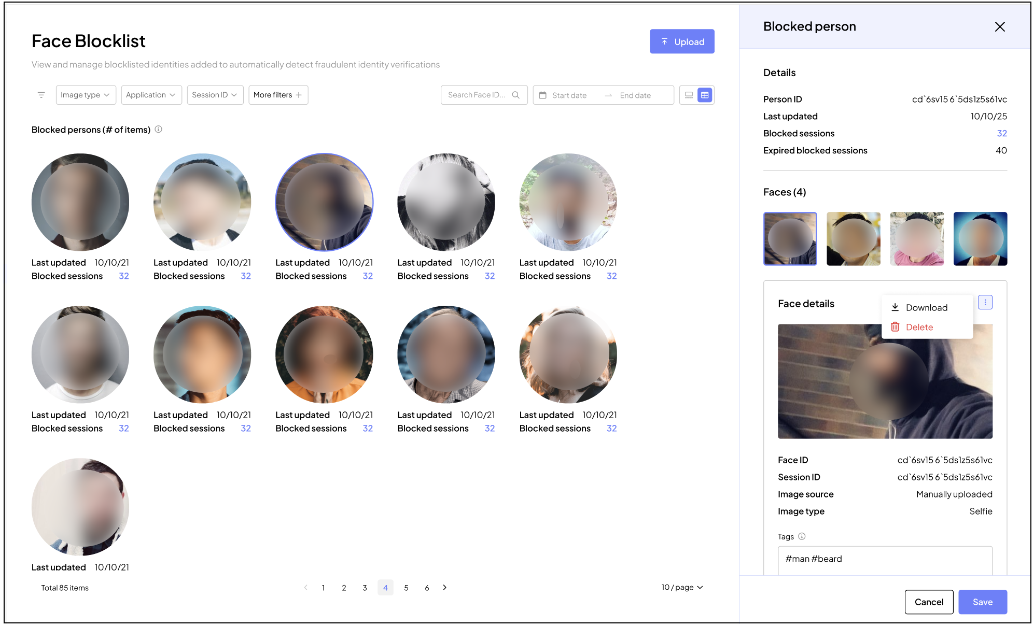Select first face thumbnail in Faces (4)

790,239
